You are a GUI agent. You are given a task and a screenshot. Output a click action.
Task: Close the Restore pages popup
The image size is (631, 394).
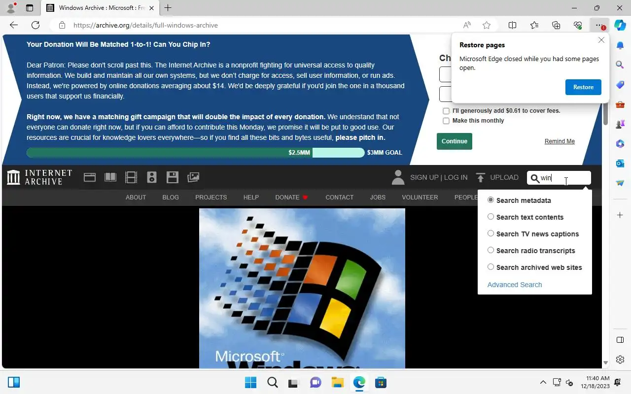pyautogui.click(x=601, y=40)
